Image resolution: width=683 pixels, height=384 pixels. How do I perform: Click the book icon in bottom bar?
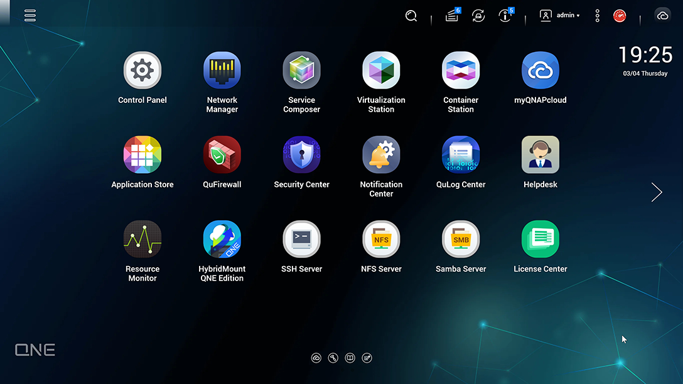click(x=350, y=358)
